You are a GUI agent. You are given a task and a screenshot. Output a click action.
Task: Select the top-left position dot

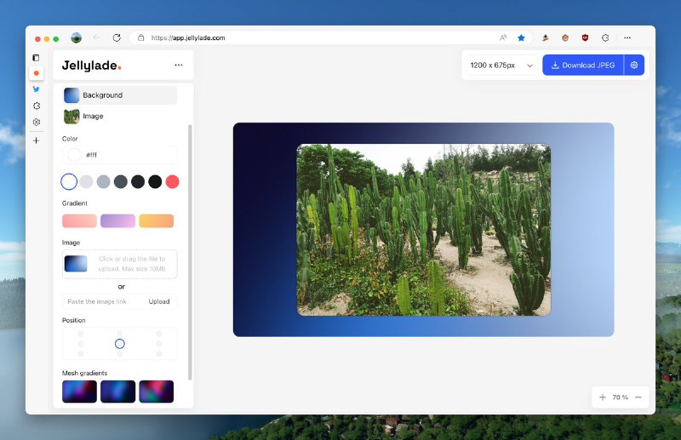point(81,334)
